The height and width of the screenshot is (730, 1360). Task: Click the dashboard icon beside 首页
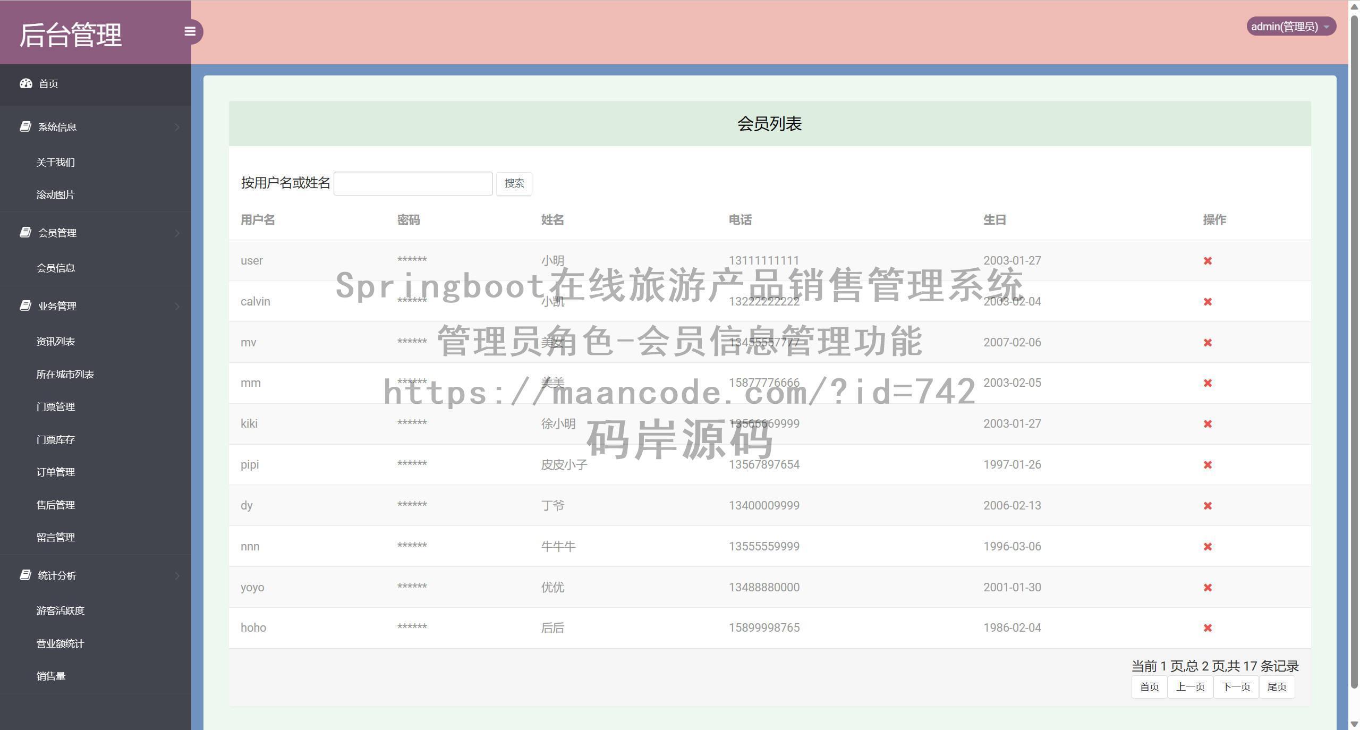tap(26, 83)
